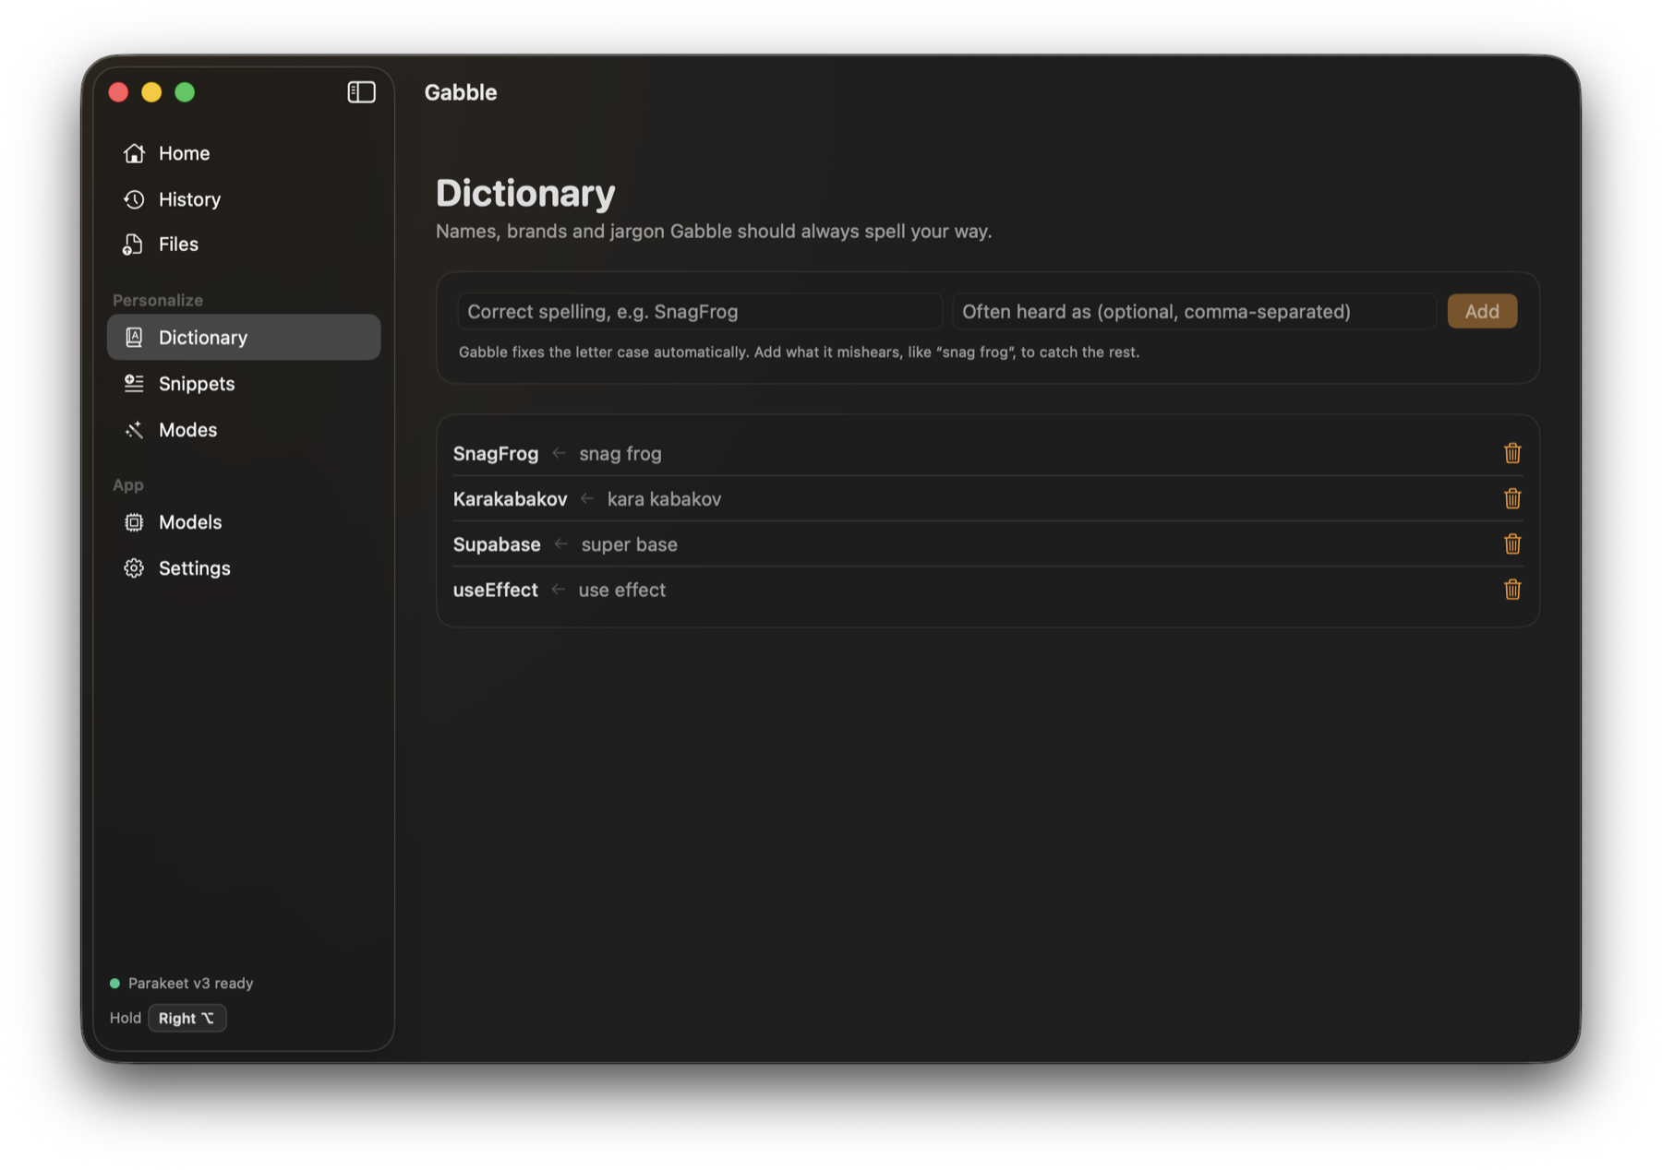Delete the Karakabakov dictionary entry

click(x=1511, y=498)
